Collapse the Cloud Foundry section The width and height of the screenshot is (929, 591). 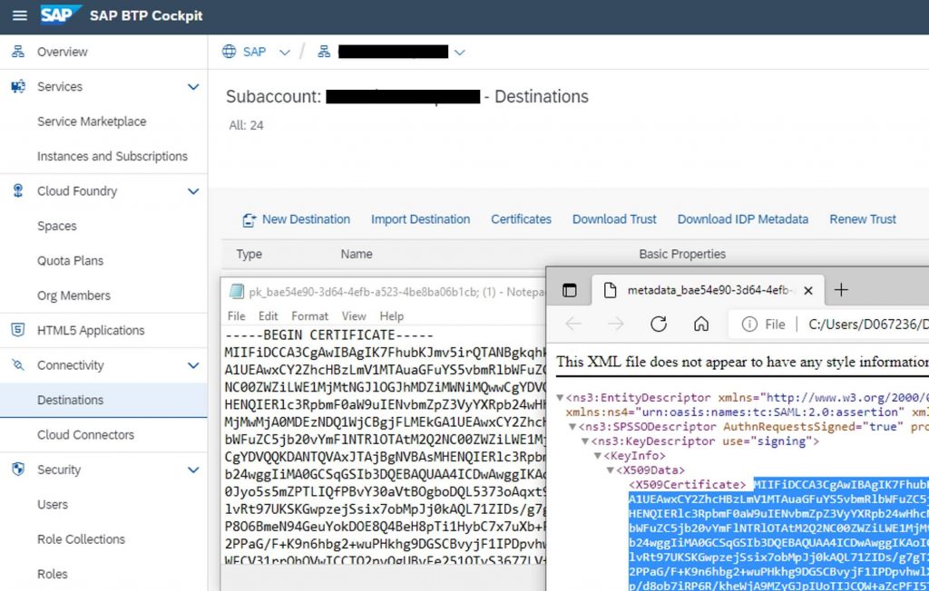click(193, 190)
